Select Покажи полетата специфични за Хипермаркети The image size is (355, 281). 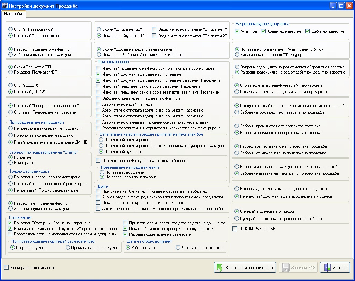(x=237, y=92)
